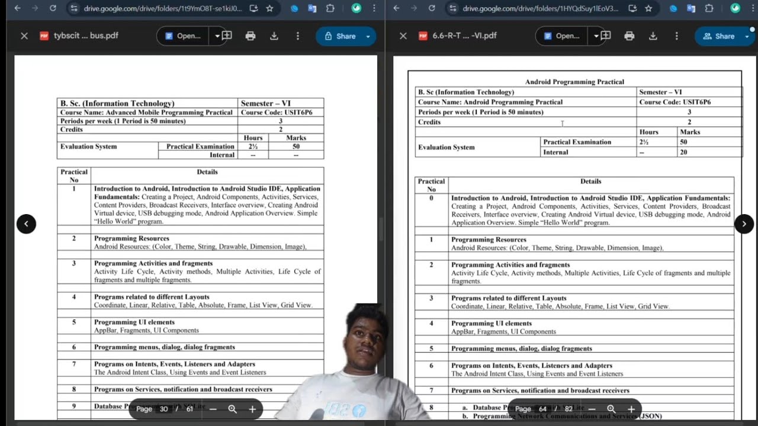Print the tybscit bus.pdf file
The image size is (758, 426).
pos(250,35)
